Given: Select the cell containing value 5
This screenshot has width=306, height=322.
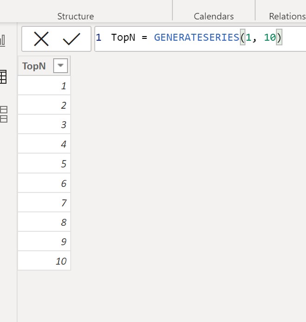Looking at the screenshot, I should pos(44,163).
